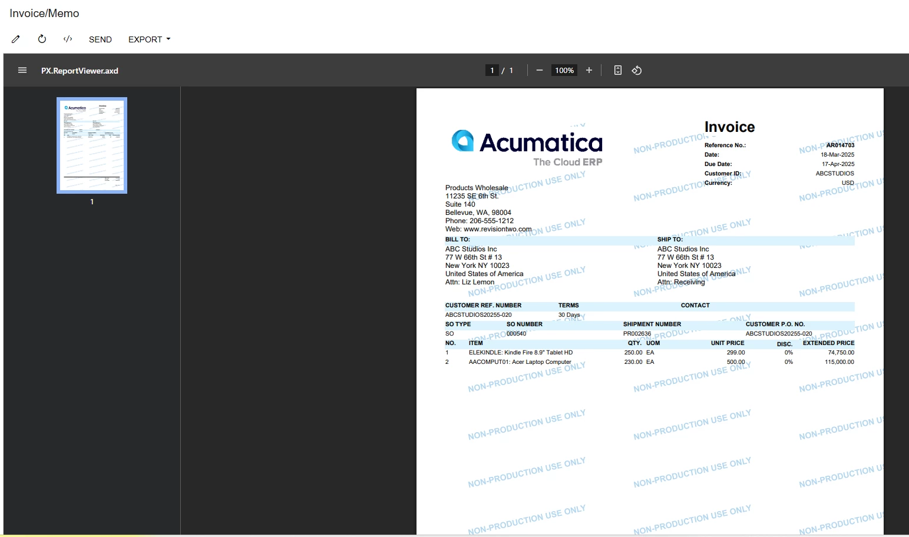
Task: Click the SEND button
Action: point(100,39)
